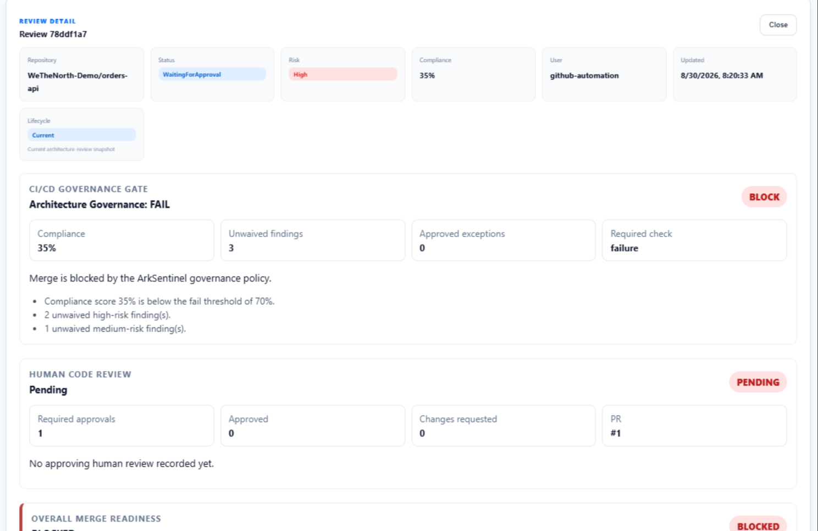Click the CI/CD GOVERNANCE GATE section label
This screenshot has width=818, height=531.
tap(89, 189)
